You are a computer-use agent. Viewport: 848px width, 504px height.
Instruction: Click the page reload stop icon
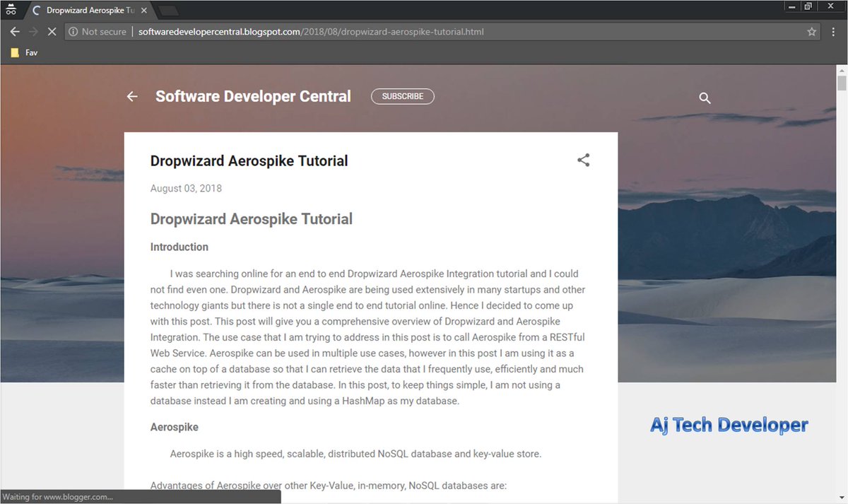[x=52, y=31]
